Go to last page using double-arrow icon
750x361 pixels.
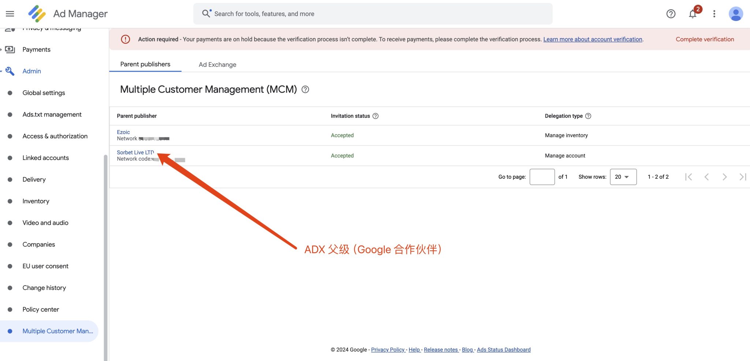[x=743, y=177]
